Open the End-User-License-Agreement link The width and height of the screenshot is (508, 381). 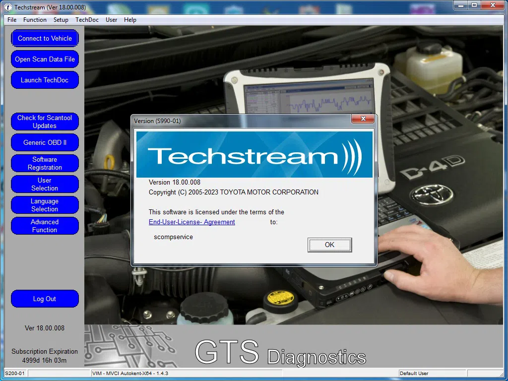[191, 222]
